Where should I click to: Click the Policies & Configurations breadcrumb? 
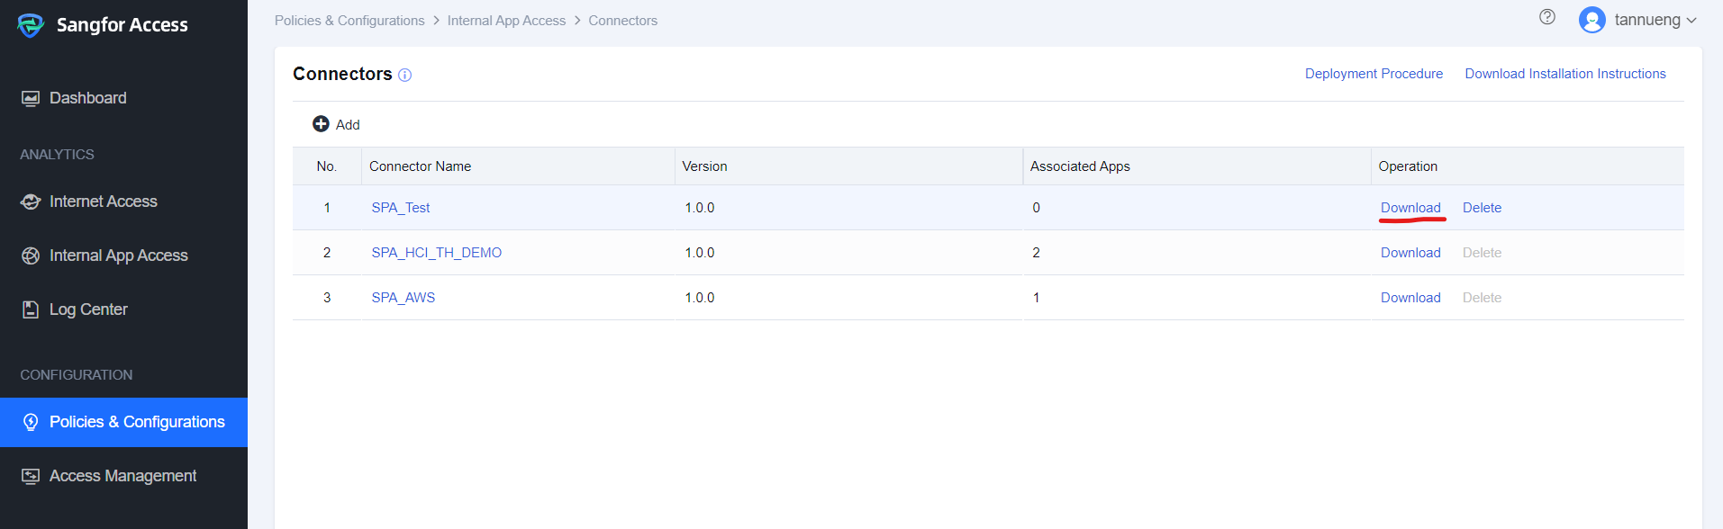tap(349, 21)
